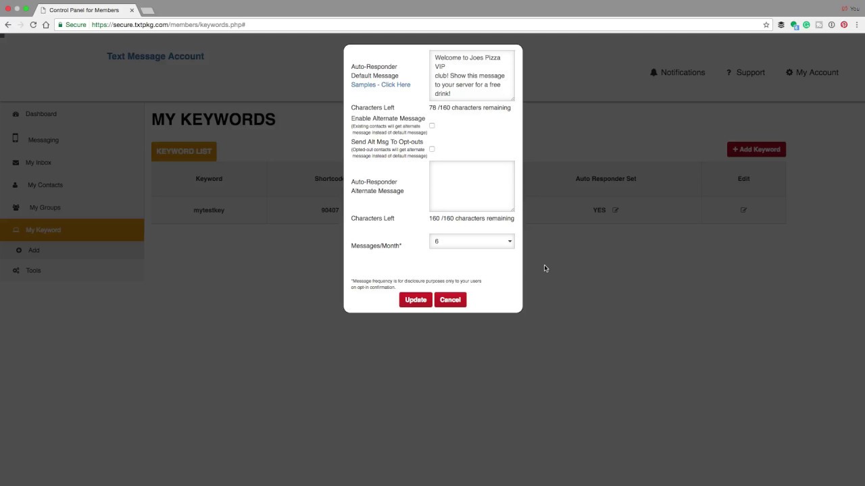Click into the Default Message text area

[472, 76]
